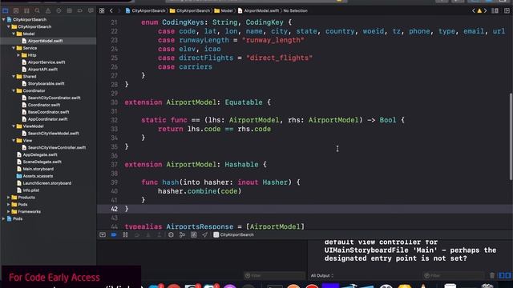Screen dimensions: 513x288
Task: Add an editor pane on the right
Action: pyautogui.click(x=507, y=10)
